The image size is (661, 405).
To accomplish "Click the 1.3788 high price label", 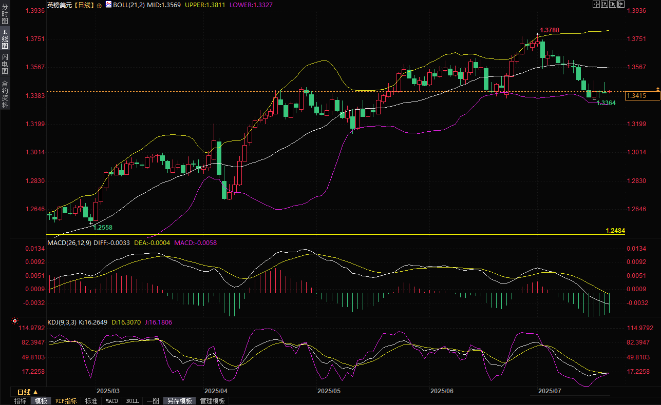I will (549, 31).
